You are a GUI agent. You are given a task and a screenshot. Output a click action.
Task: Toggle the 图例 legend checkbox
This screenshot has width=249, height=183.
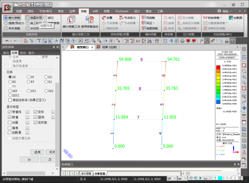tap(36, 117)
